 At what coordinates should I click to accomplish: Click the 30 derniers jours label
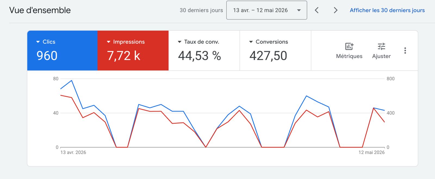click(x=201, y=10)
